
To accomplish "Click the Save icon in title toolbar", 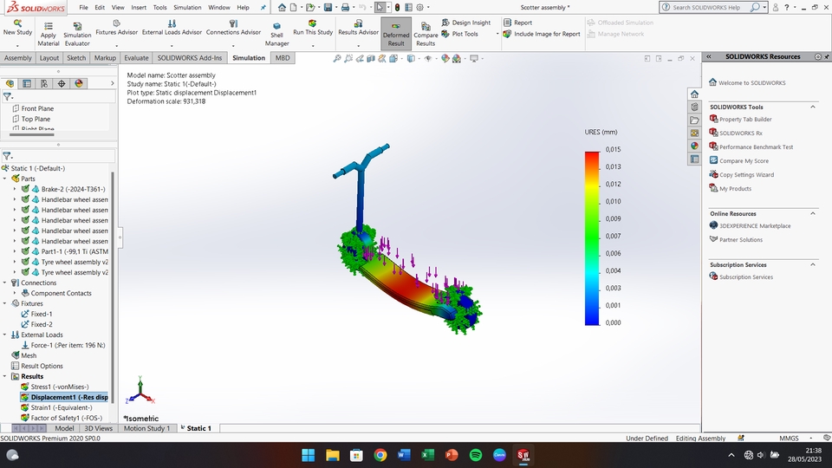I will click(x=328, y=8).
